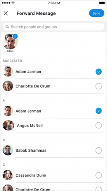Tap Adam's selected recipient avatar
The height and width of the screenshot is (191, 107).
point(10,42)
